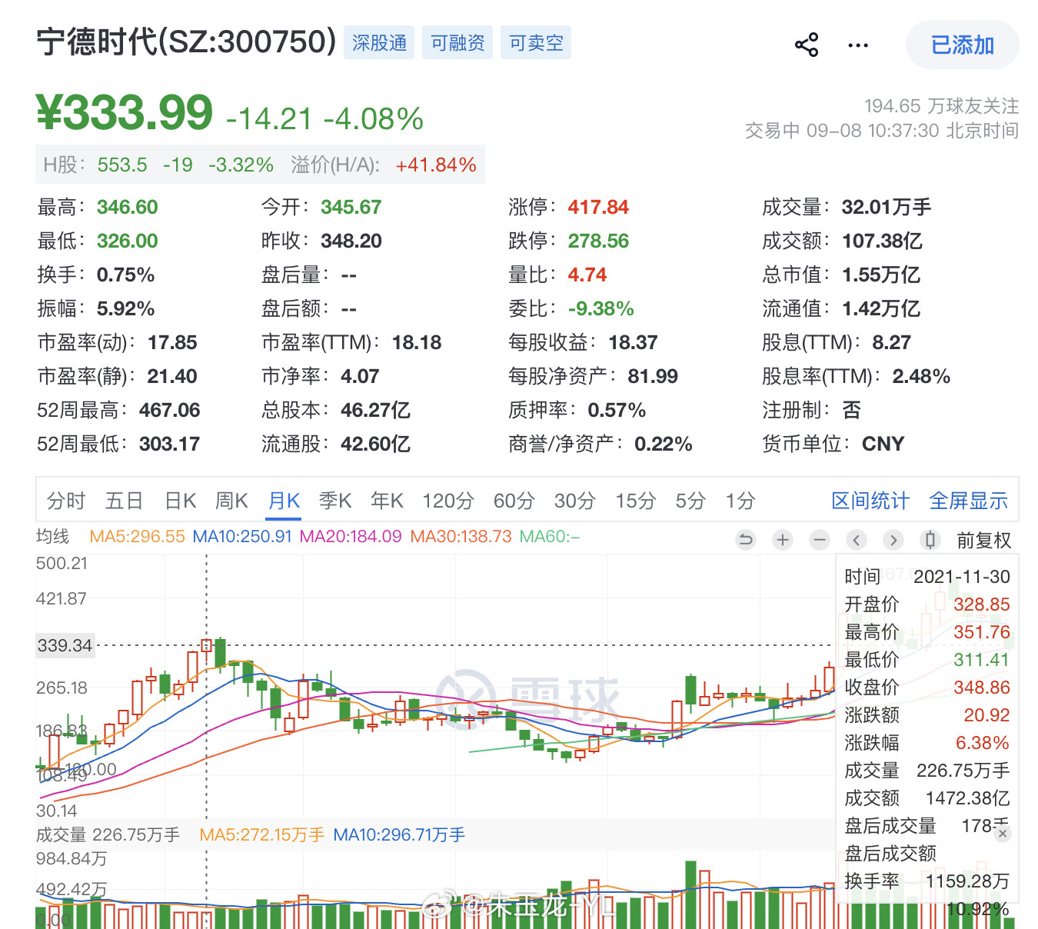Click the volume MA5:272.15万手 label
This screenshot has height=929, width=1038.
pos(261,834)
